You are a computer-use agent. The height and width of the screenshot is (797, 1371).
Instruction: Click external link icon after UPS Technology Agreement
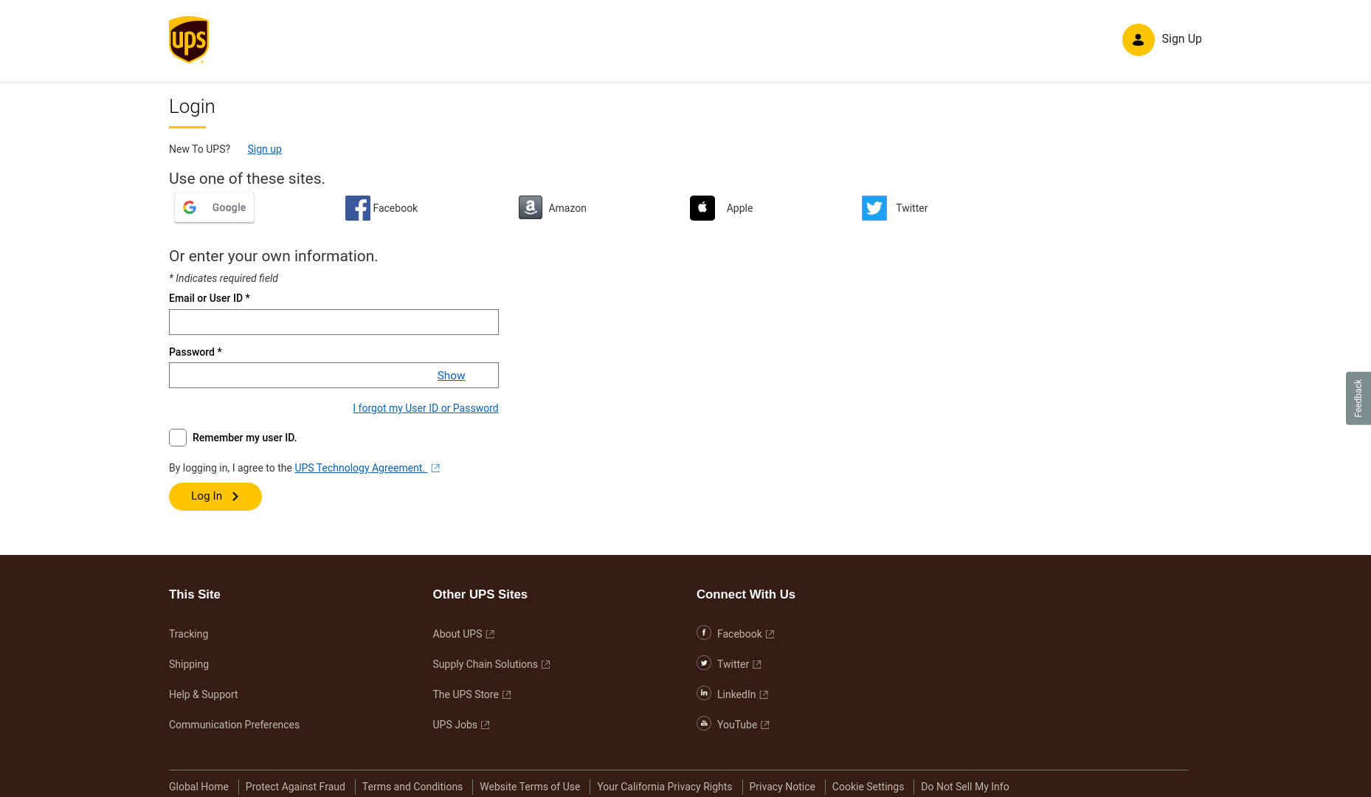[x=435, y=469]
